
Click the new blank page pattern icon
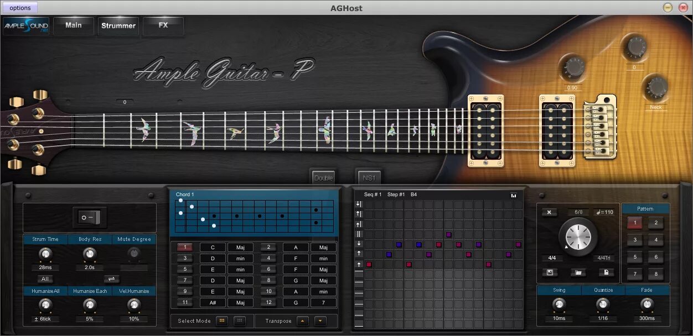(x=607, y=272)
